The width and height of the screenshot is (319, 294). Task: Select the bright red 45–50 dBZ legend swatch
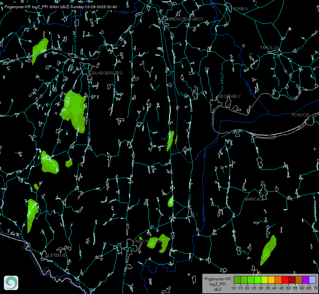(x=285, y=280)
